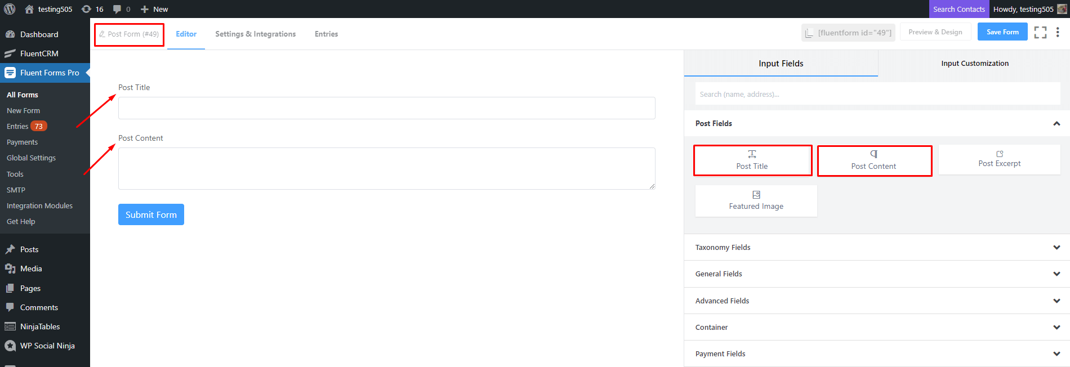Click the Search input fields box

(877, 94)
